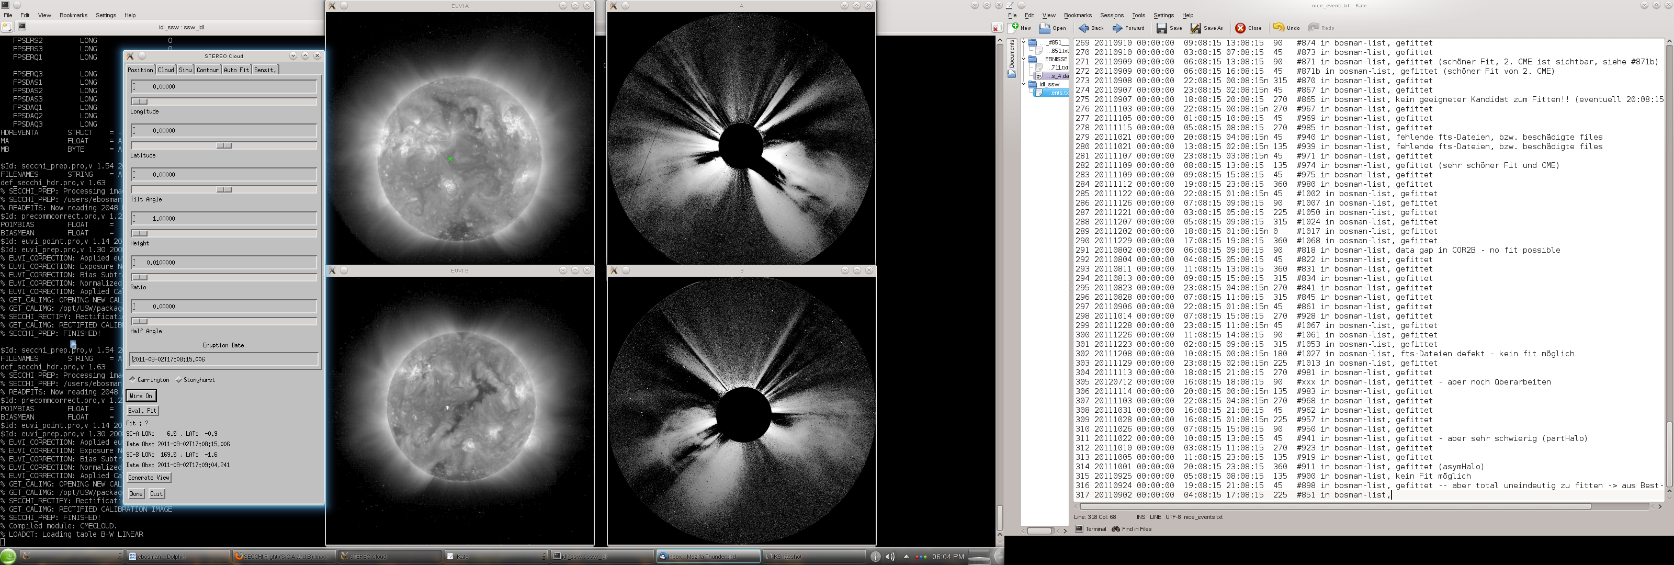Click the volume icon in system tray
Screen dimensions: 1674x565
890,557
